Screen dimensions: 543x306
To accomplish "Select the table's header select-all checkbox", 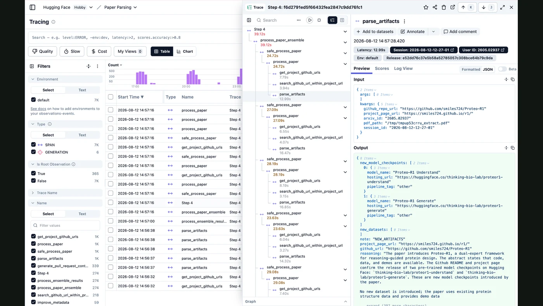I will tap(111, 97).
